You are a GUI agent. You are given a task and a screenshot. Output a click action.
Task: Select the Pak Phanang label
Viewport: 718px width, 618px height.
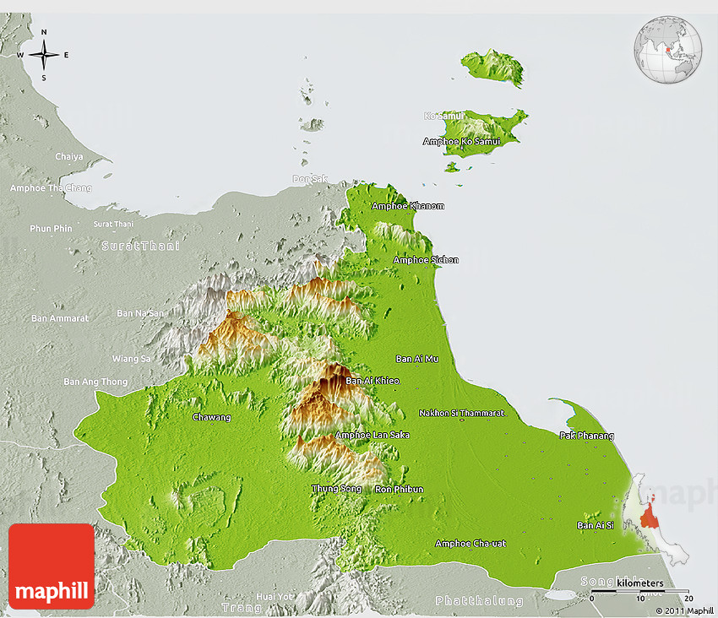coord(586,436)
